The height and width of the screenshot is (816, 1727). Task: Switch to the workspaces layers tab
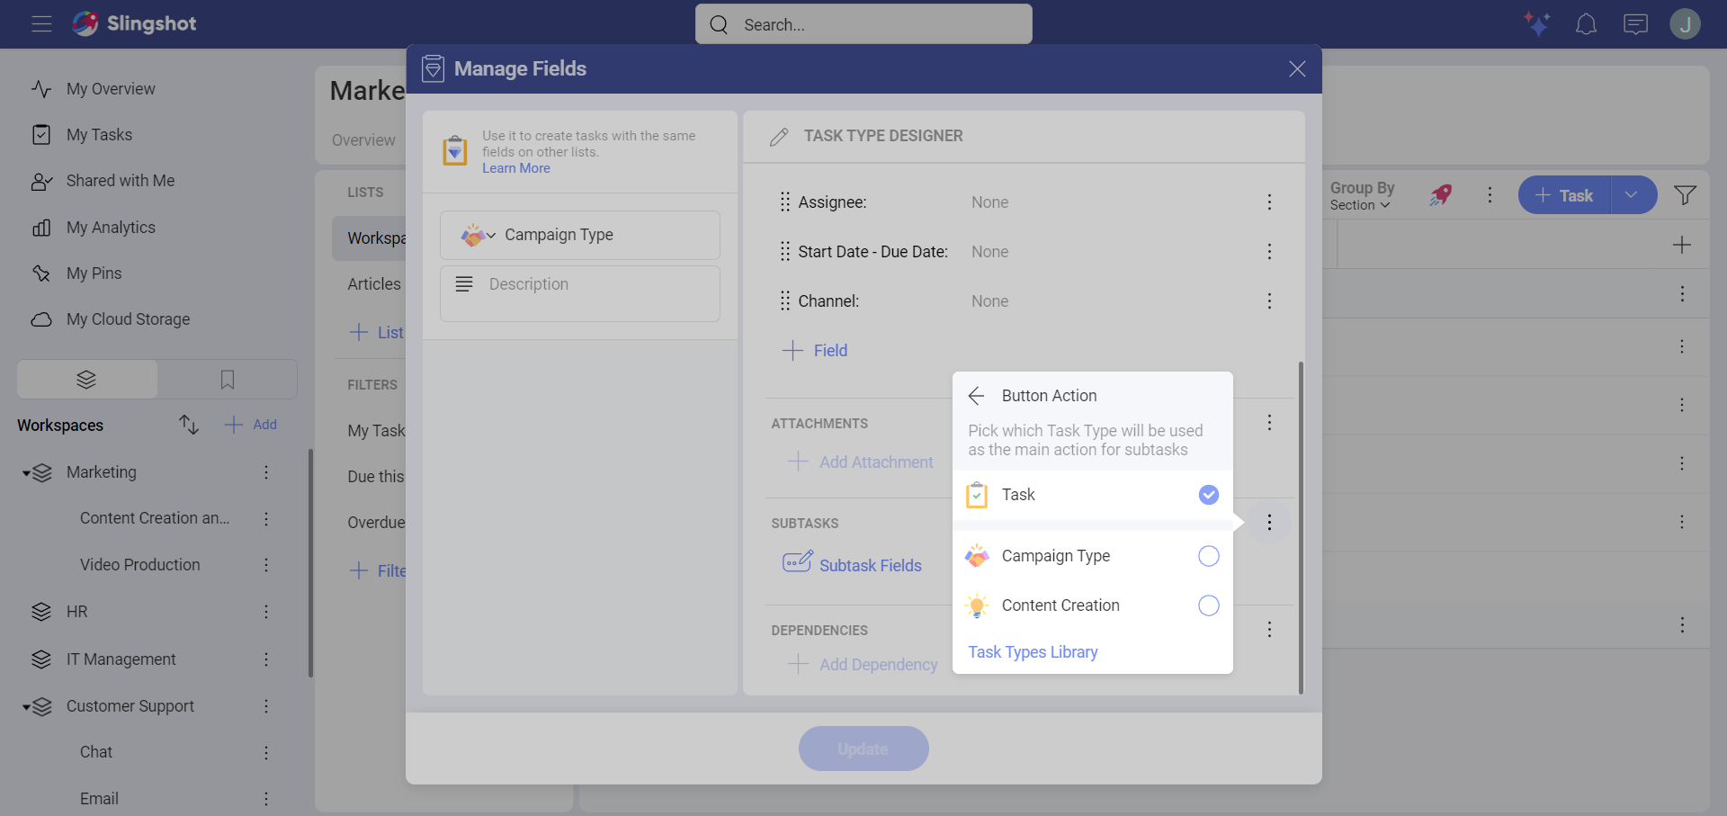[x=87, y=380]
